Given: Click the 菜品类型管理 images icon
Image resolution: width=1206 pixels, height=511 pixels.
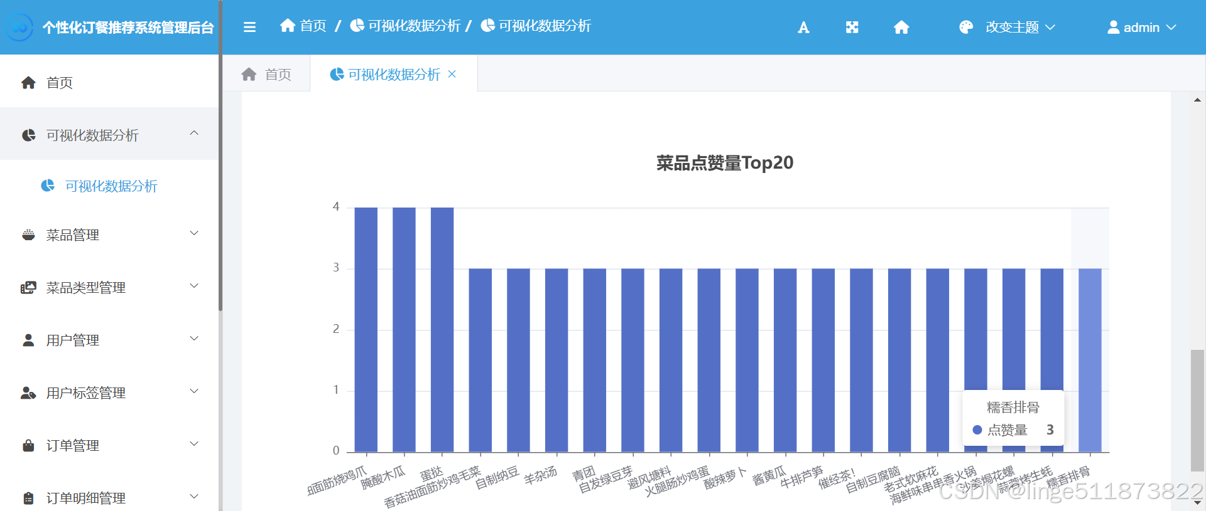Looking at the screenshot, I should [28, 288].
